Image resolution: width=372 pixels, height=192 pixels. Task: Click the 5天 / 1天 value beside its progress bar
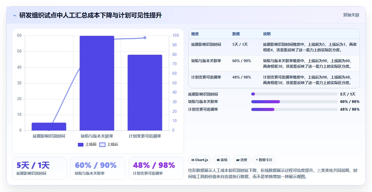coord(348,94)
